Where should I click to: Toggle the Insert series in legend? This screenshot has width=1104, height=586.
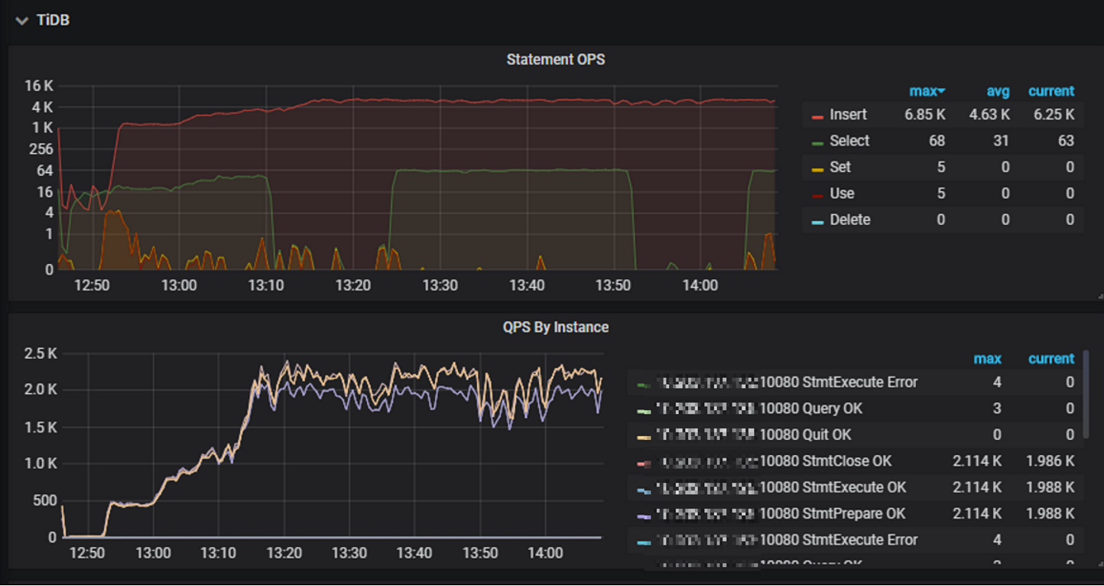(848, 115)
